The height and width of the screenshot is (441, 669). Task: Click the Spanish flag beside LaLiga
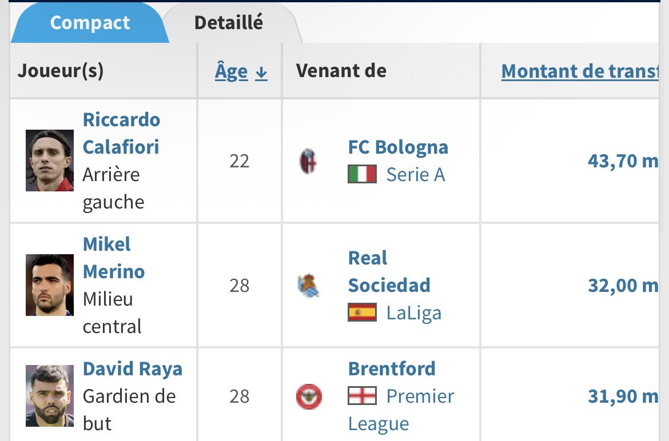[362, 312]
